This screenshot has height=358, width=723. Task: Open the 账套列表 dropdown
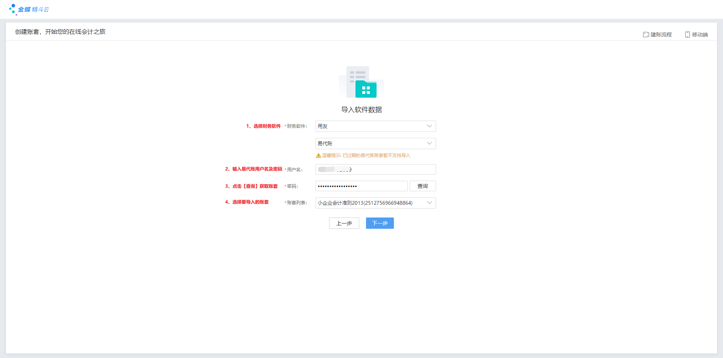(x=375, y=203)
